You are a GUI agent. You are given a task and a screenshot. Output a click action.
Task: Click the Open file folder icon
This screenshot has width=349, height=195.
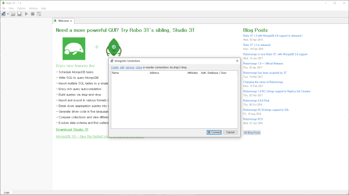tap(13, 14)
